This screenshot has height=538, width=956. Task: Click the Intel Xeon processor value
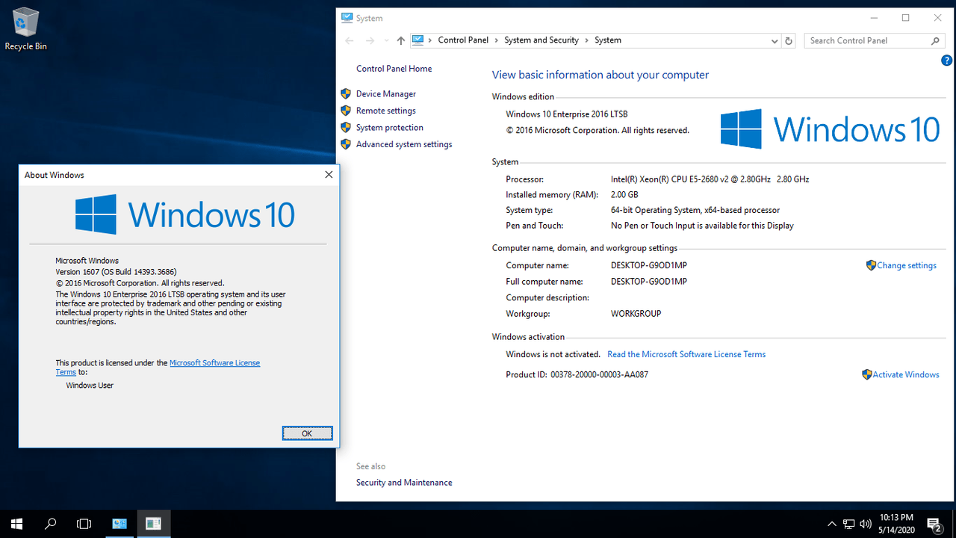coord(710,179)
